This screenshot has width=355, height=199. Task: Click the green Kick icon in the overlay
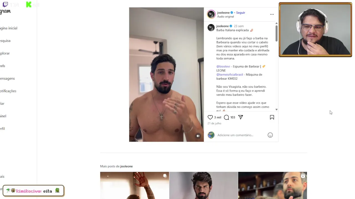tap(29, 4)
